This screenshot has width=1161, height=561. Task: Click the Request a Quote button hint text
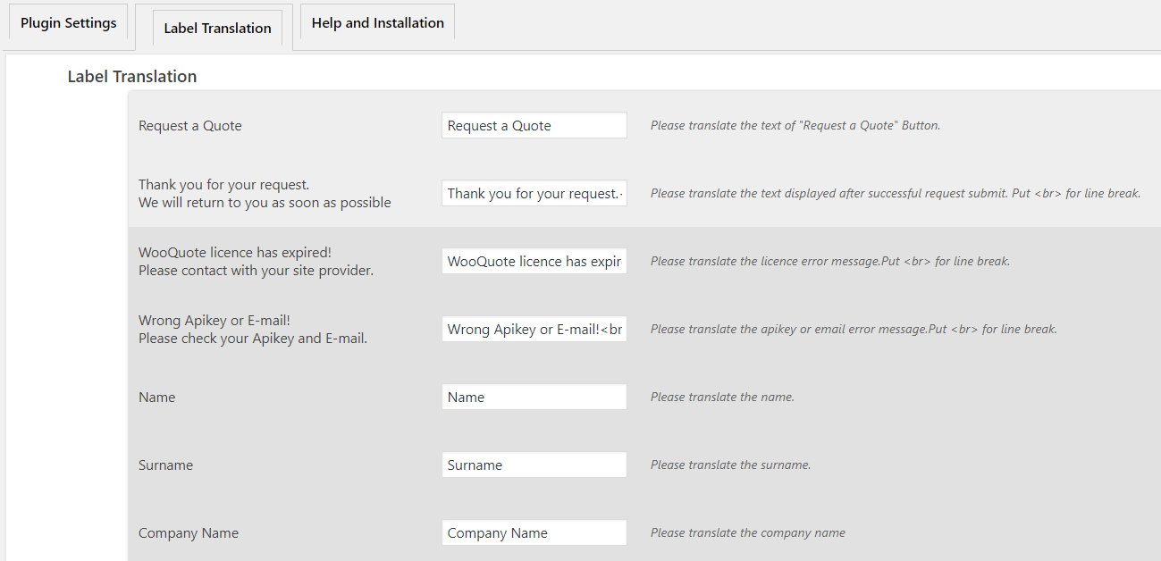(795, 125)
